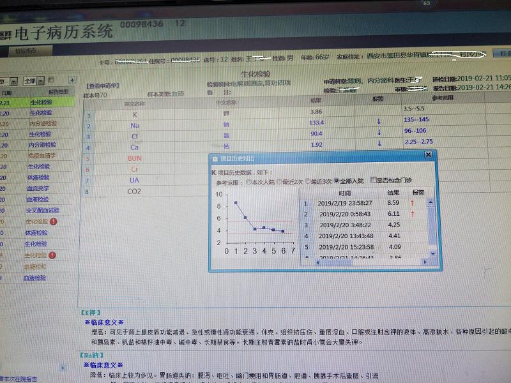Click the 本次在院报告 link at bottom left

(19, 379)
